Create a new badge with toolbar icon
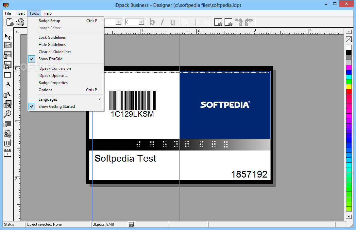This screenshot has width=356, height=230. coord(10,22)
